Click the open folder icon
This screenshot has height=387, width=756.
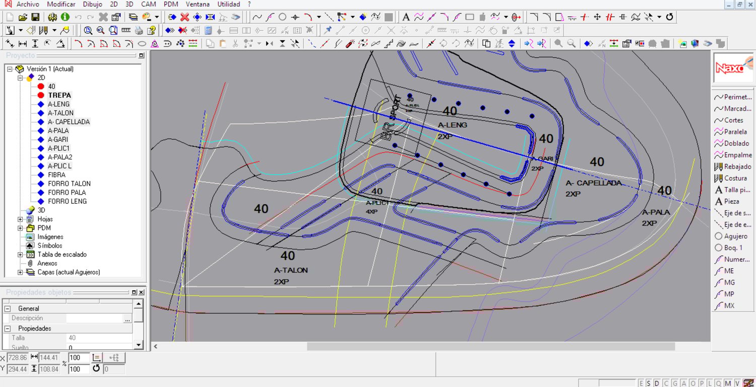pyautogui.click(x=23, y=17)
